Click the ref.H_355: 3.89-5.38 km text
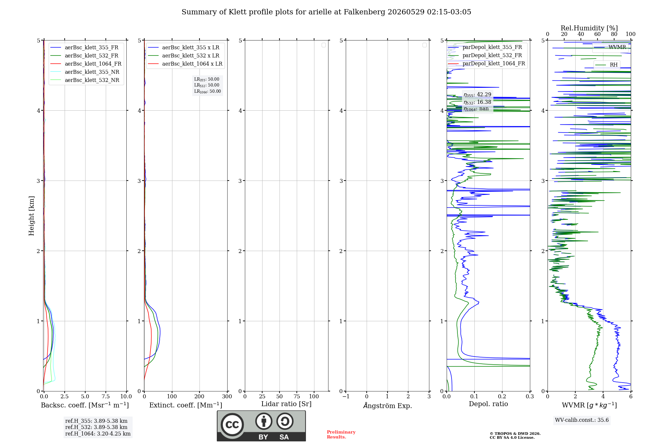The height and width of the screenshot is (444, 653). (x=96, y=421)
